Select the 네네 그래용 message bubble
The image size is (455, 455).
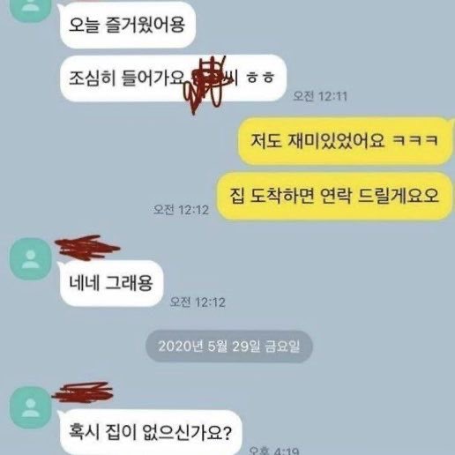(x=111, y=284)
